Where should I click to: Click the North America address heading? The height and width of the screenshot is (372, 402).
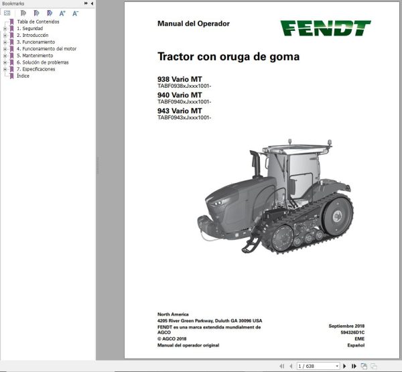coord(173,314)
